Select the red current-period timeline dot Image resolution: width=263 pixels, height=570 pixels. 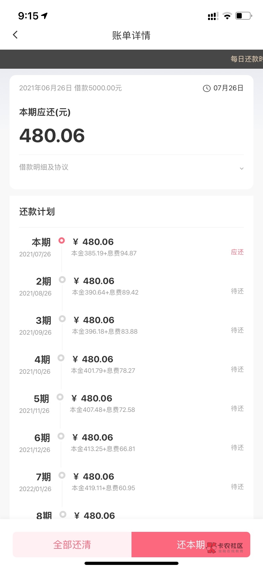point(62,241)
